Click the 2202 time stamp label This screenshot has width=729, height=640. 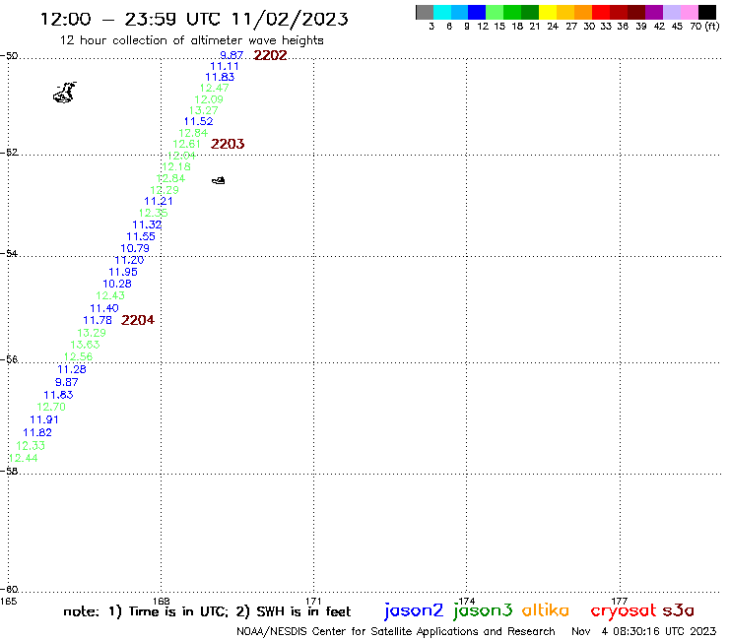(x=270, y=55)
